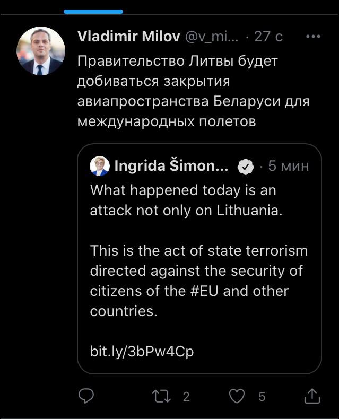
Task: Select the blue active tab indicator
Action: 93,11
